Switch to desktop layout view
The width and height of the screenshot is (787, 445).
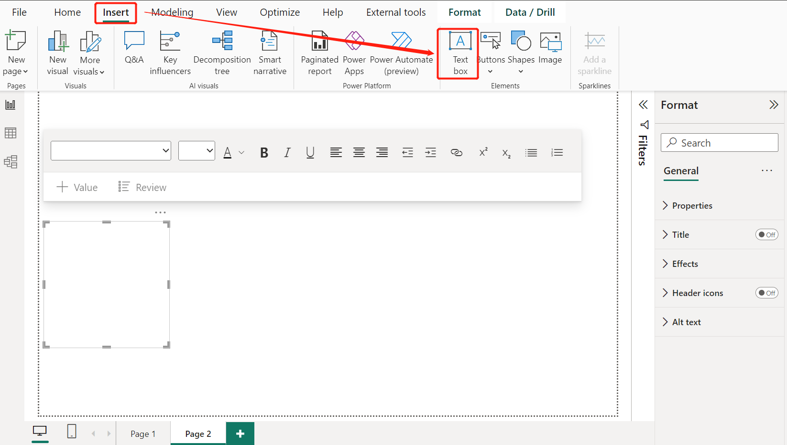coord(40,432)
